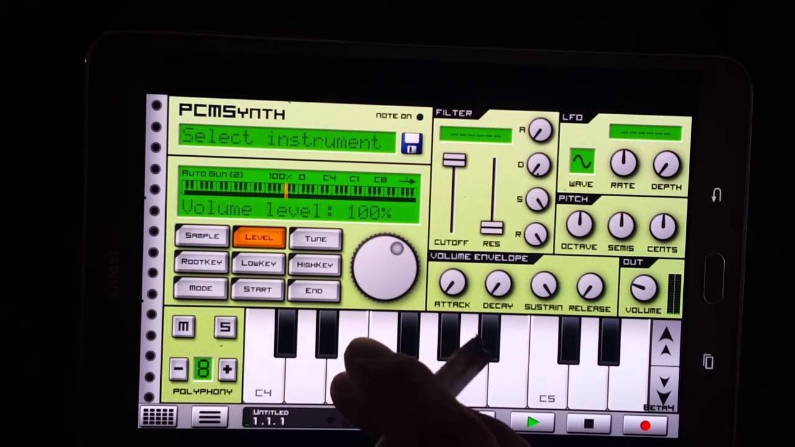The image size is (795, 447).
Task: Select the End parameter button
Action: click(x=314, y=291)
